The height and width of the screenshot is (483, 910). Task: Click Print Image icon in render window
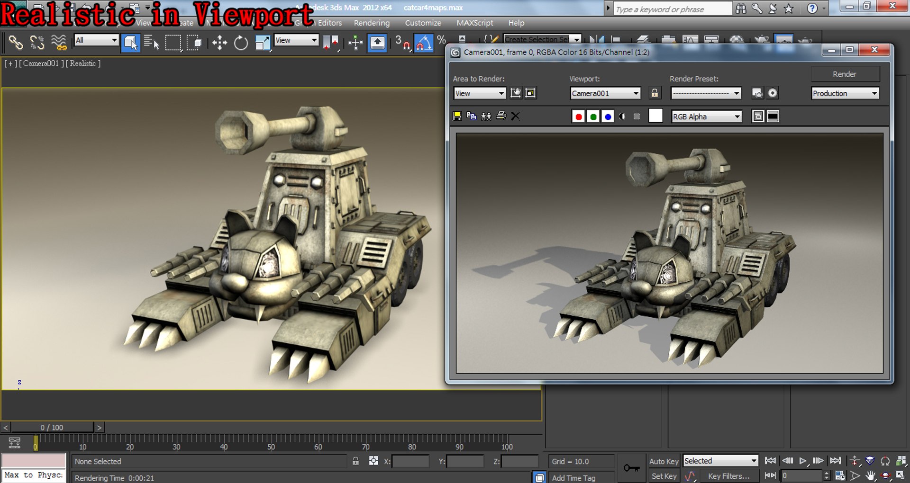[x=501, y=116]
